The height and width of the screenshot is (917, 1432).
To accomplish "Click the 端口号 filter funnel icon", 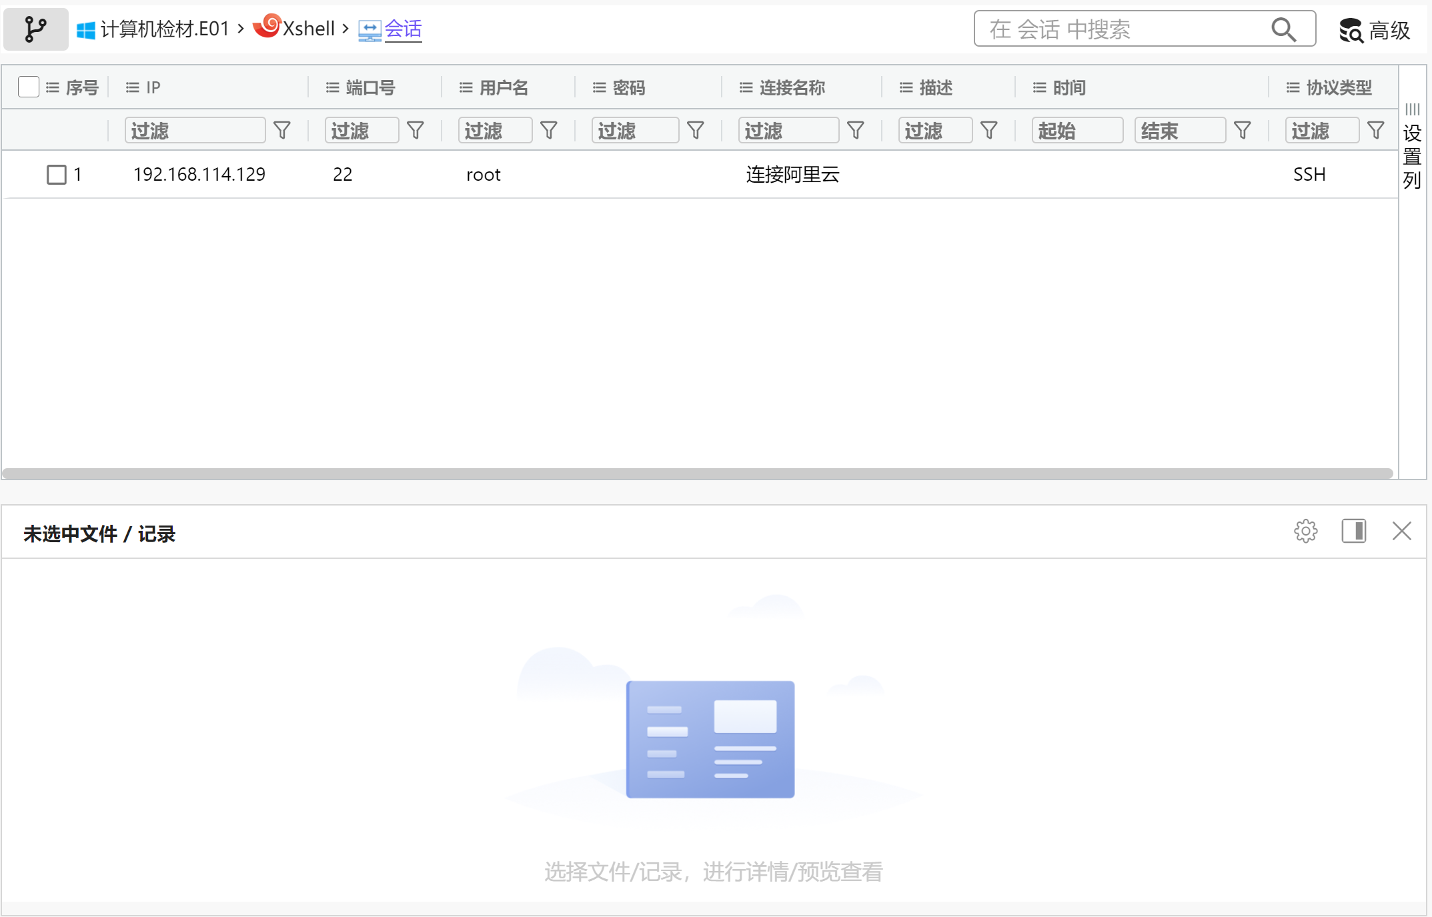I will (x=416, y=130).
